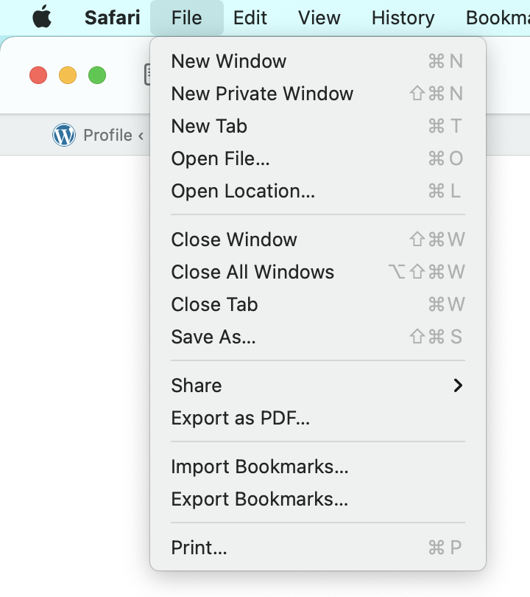Screen dimensions: 530x597
Task: Select Close Window
Action: pyautogui.click(x=318, y=240)
